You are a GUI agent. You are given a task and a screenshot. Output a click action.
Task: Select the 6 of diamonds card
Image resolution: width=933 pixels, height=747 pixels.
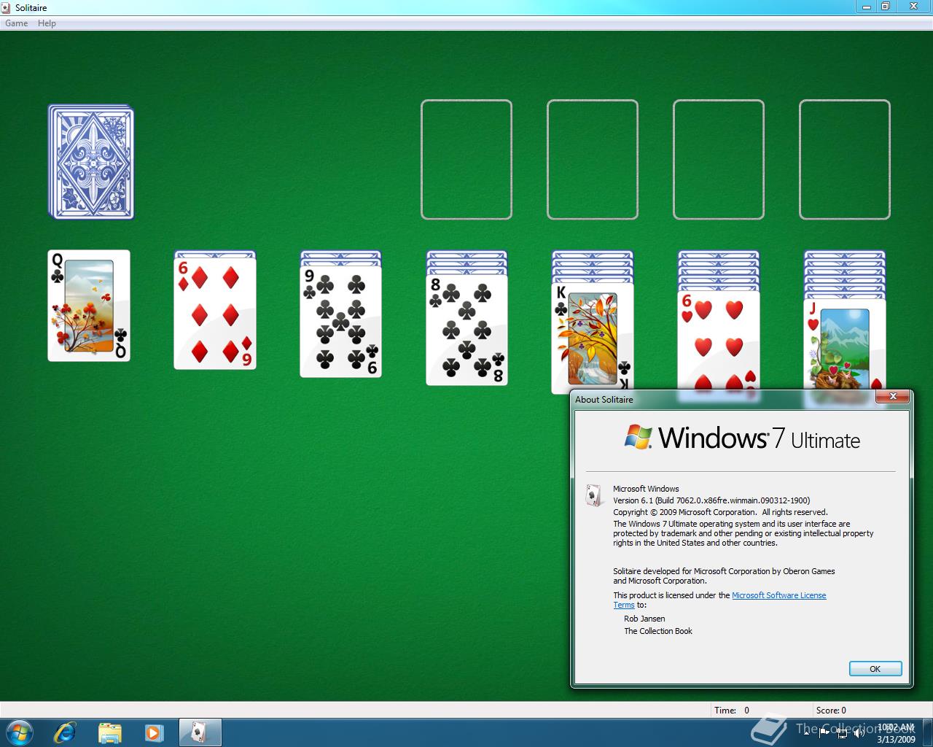click(x=215, y=314)
